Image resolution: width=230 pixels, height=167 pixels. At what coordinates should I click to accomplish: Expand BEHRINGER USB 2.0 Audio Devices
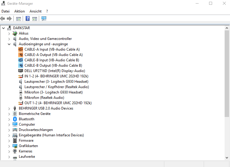(9, 109)
